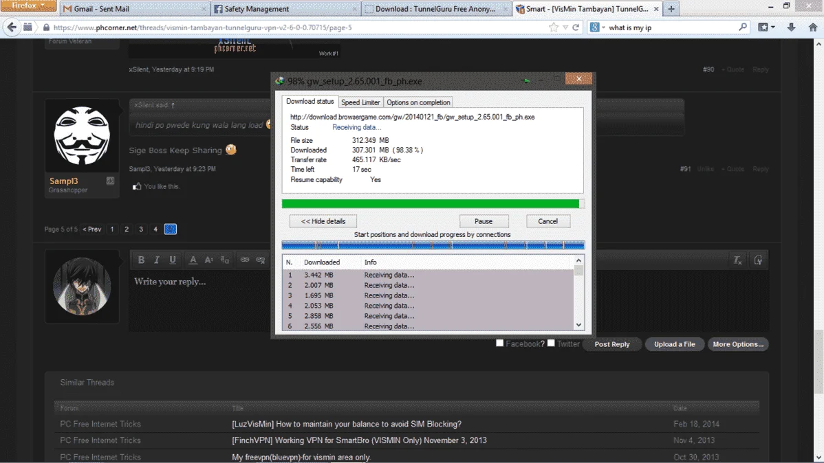The image size is (824, 463).
Task: Collapse details with Hide details button
Action: click(323, 221)
